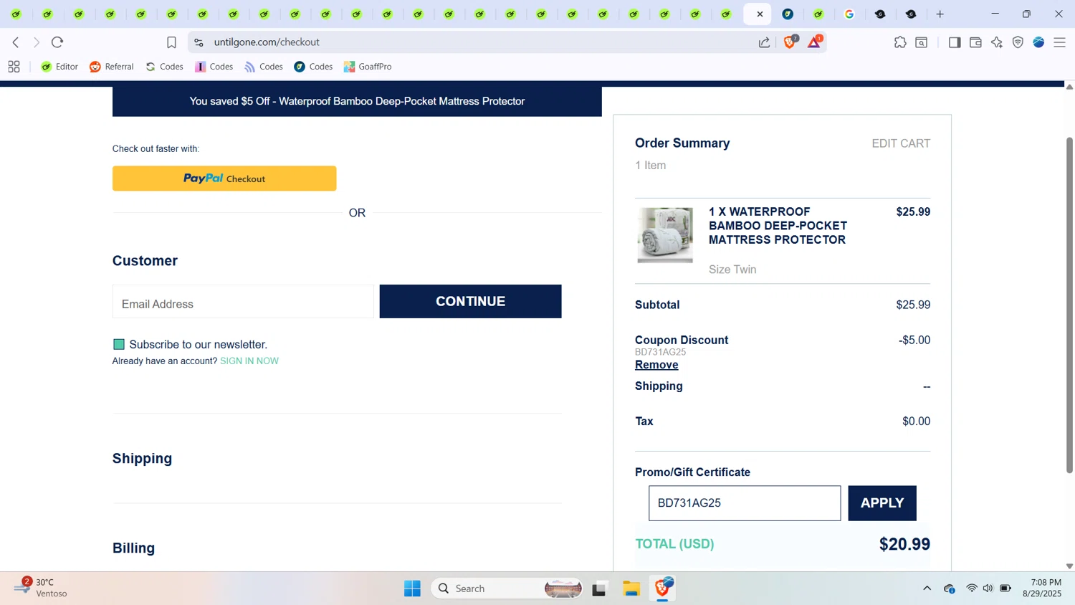
Task: Click Brave browser taskbar icon
Action: pyautogui.click(x=663, y=589)
